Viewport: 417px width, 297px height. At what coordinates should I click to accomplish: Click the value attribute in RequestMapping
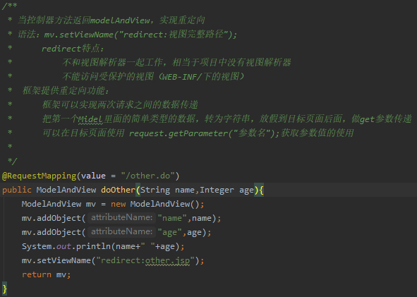[x=93, y=176]
